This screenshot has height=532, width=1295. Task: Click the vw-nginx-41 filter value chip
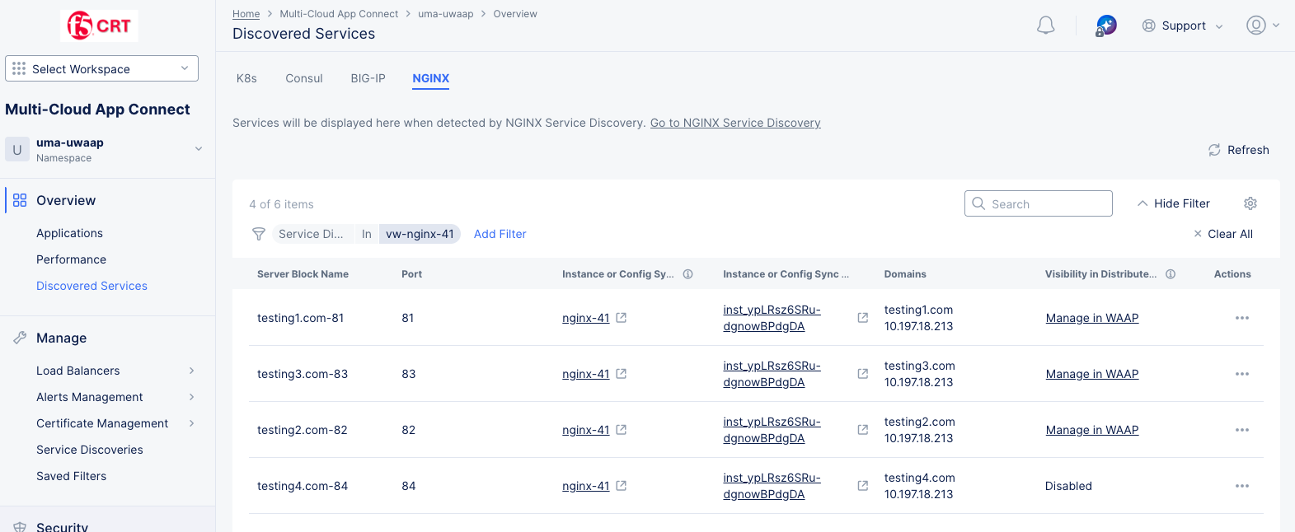420,234
